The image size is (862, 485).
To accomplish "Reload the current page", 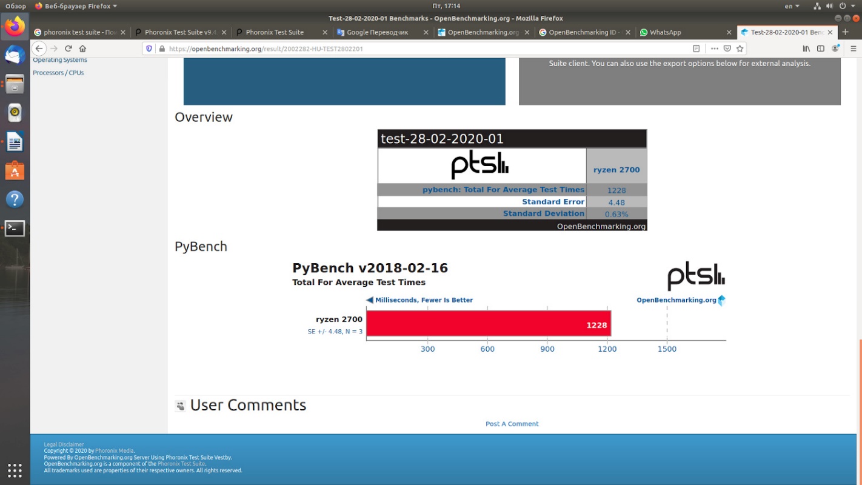I will tap(68, 48).
